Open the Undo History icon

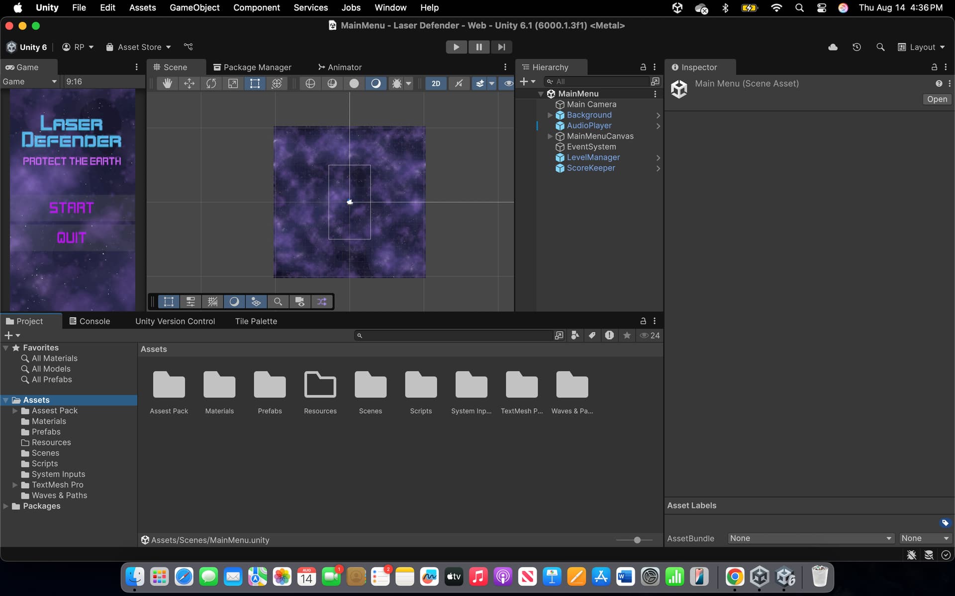[857, 47]
